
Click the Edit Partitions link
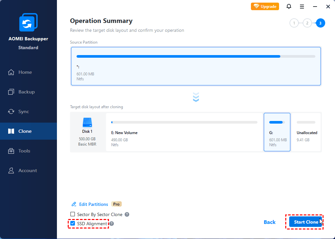[x=94, y=204]
